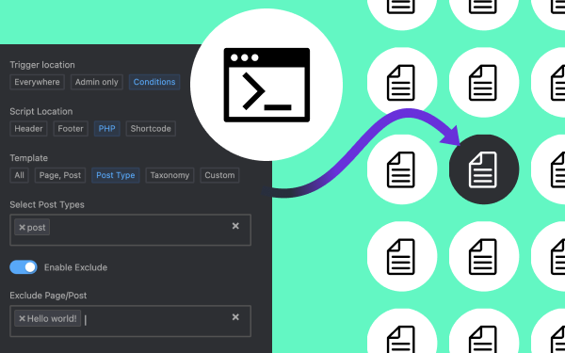565x353 pixels.
Task: Choose the Shortcode script location
Action: (x=151, y=129)
